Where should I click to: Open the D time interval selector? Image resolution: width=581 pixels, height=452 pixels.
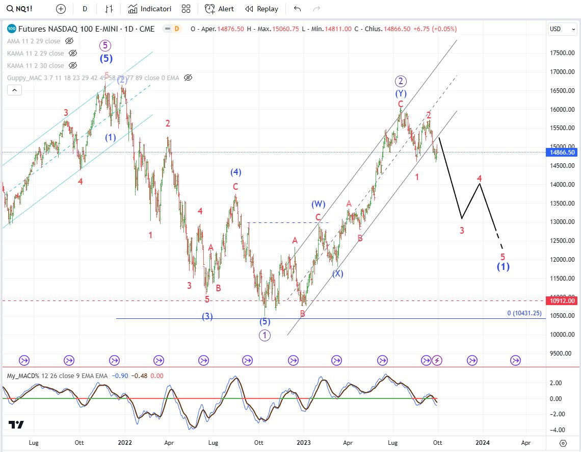(85, 9)
